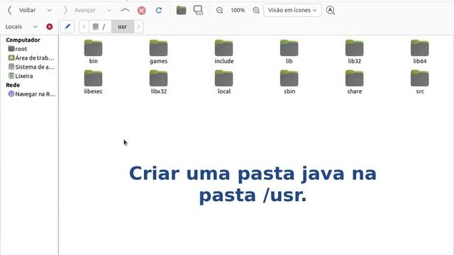Close the sidebar with red X

pyautogui.click(x=50, y=27)
